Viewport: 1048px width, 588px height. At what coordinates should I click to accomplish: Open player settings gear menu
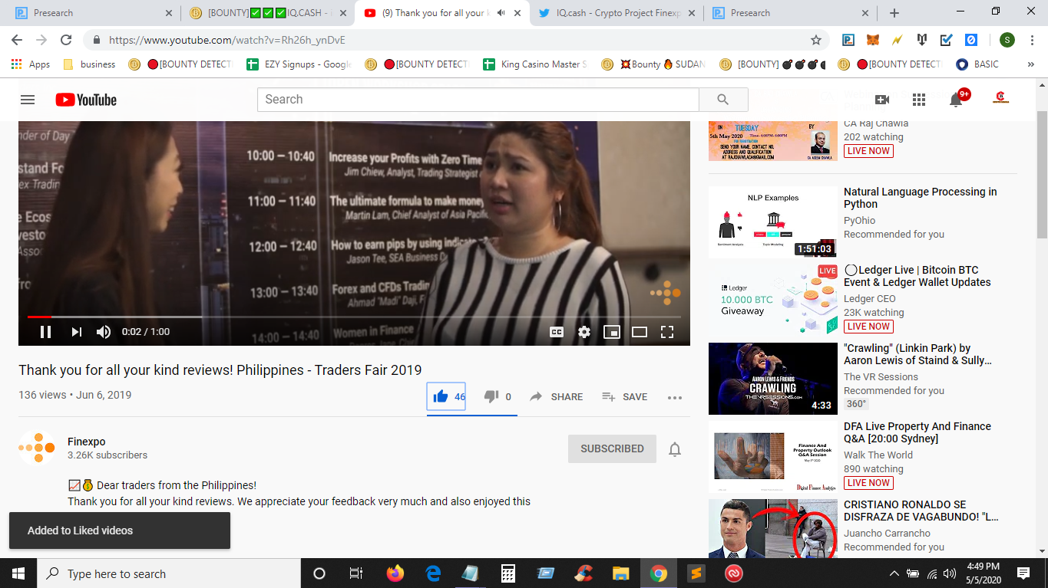point(584,332)
